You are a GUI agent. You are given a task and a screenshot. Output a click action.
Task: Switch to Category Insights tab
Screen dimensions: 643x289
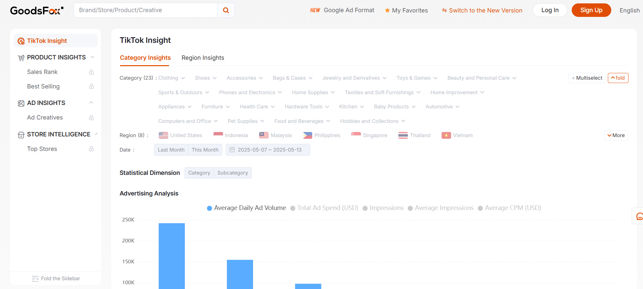pyautogui.click(x=145, y=58)
